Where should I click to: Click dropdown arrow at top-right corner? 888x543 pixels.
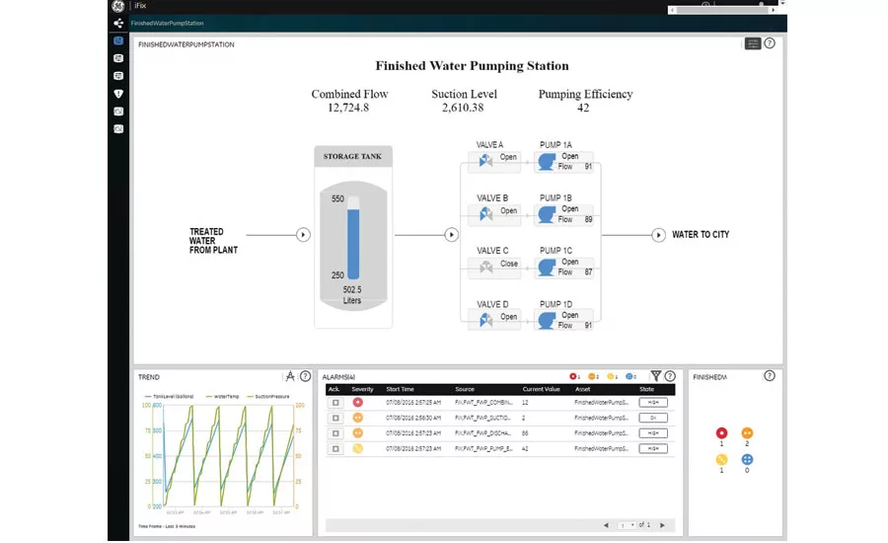[782, 3]
